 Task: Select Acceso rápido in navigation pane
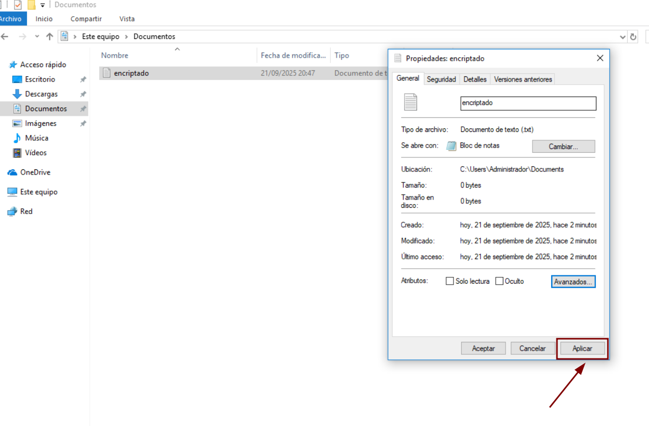43,64
